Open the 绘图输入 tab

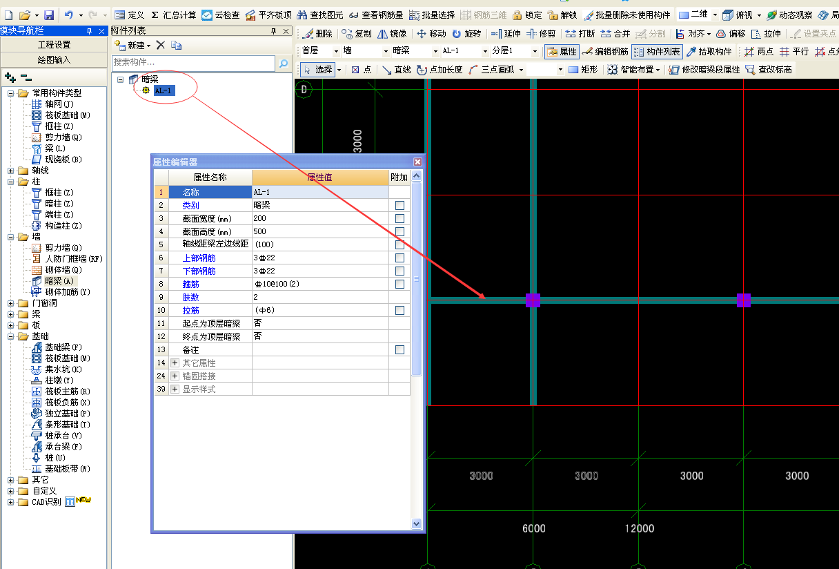[54, 60]
